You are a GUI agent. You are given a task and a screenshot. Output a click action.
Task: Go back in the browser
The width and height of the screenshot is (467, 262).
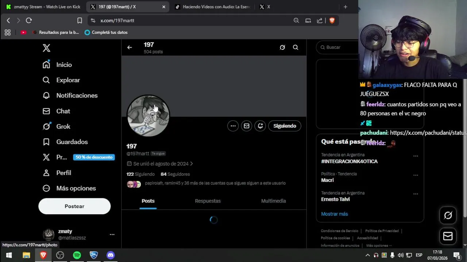(x=8, y=21)
